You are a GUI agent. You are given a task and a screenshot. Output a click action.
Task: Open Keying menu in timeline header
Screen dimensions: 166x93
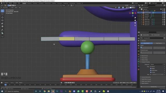coord(12,83)
